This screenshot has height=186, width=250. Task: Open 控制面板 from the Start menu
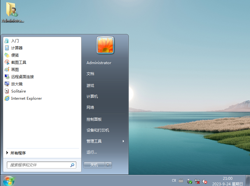94,119
